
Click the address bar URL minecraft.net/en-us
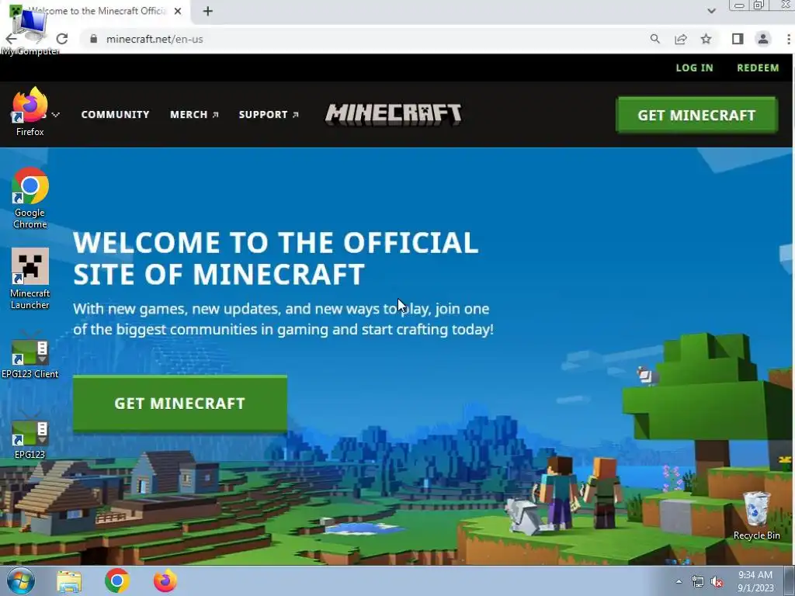tap(154, 39)
